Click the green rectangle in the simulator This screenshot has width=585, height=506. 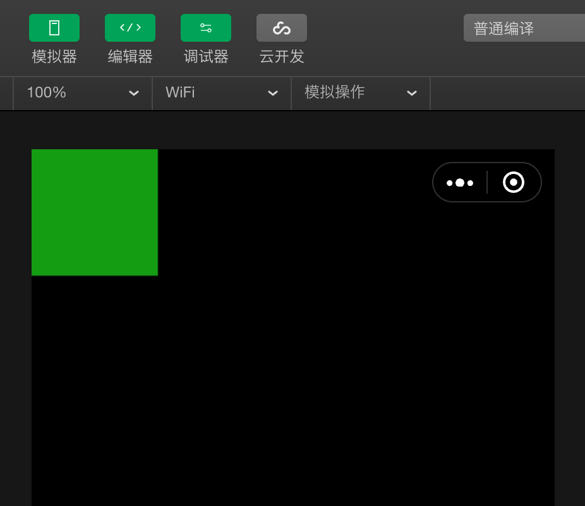pos(94,212)
